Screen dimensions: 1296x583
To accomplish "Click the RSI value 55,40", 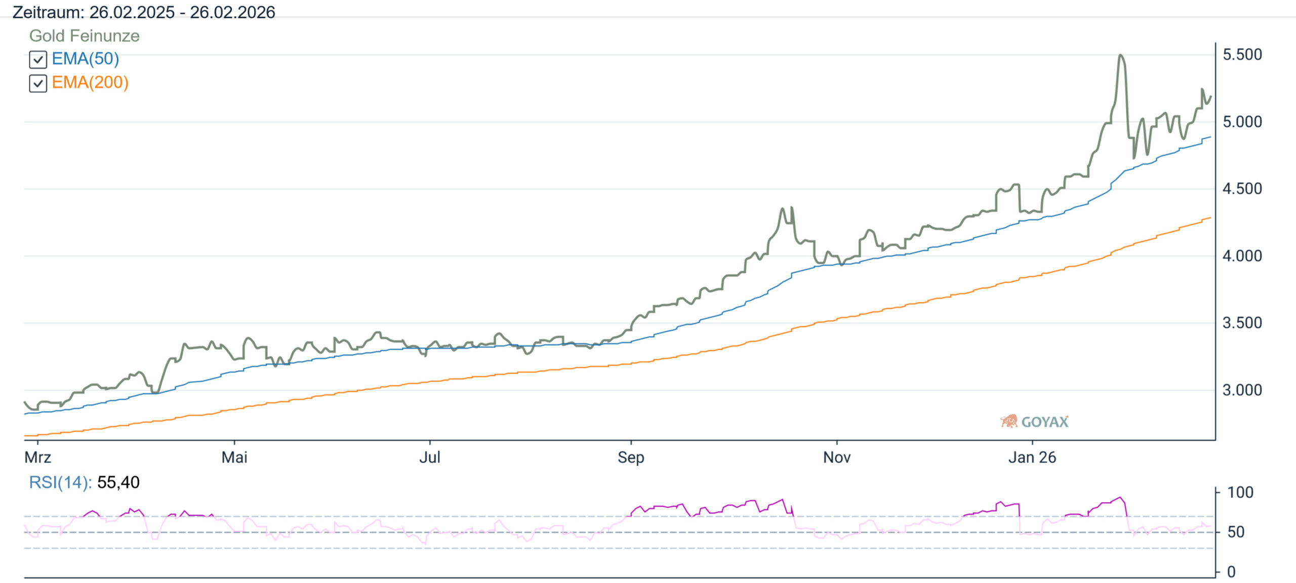I will (x=118, y=482).
